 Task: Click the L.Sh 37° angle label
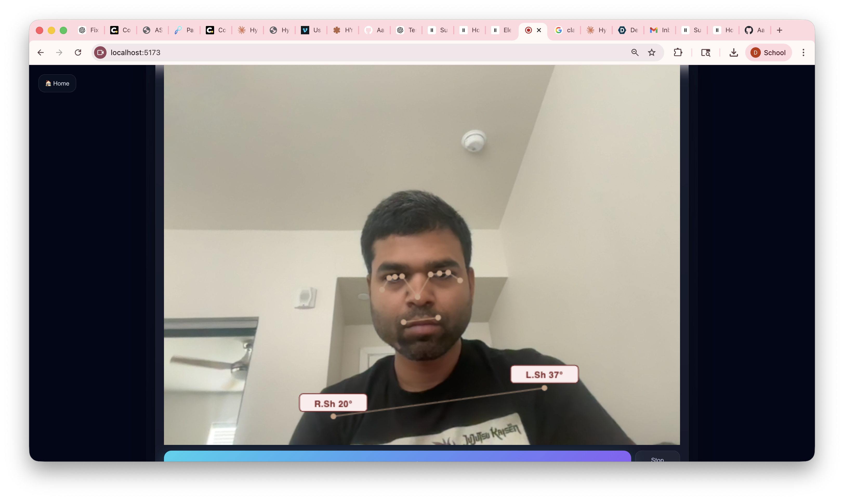coord(544,374)
